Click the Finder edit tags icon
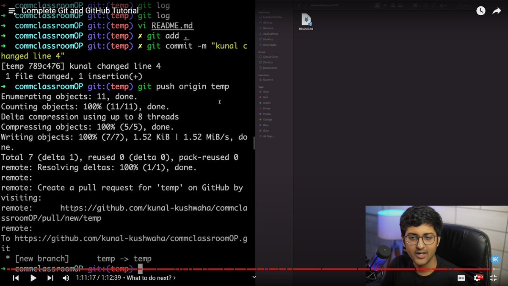Image resolution: width=508 pixels, height=286 pixels. click(433, 5)
